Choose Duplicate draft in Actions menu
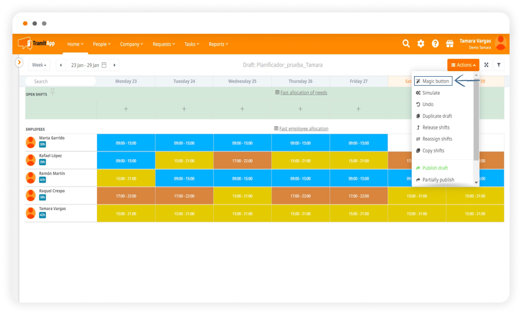The image size is (522, 315). tap(436, 116)
